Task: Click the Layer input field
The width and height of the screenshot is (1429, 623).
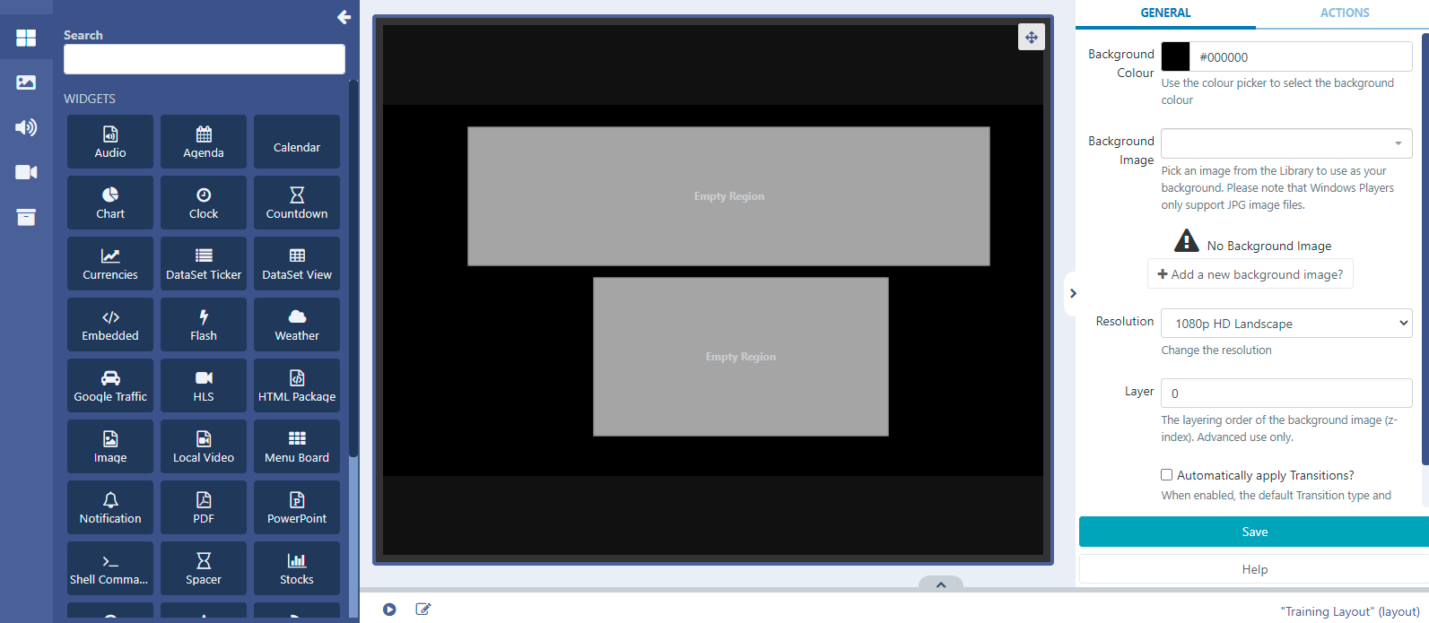Action: tap(1286, 394)
